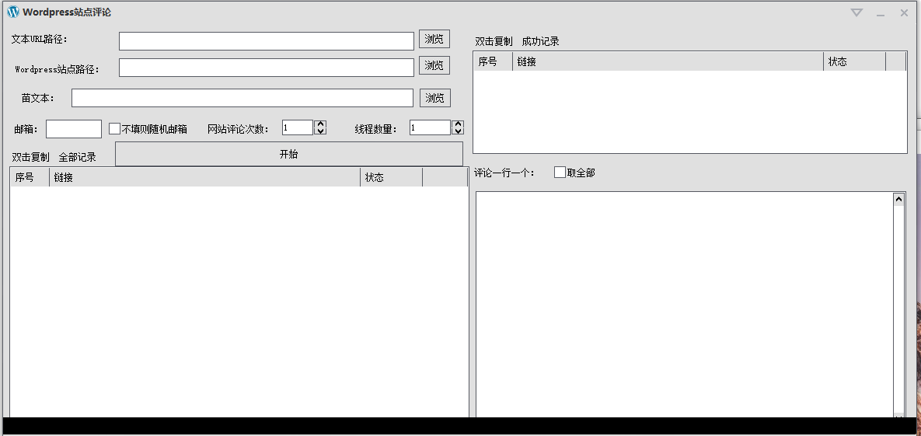Focus the Wordpress站点路径 input field

[x=267, y=68]
